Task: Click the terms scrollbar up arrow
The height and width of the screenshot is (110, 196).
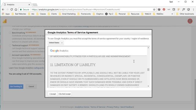Action: (148, 48)
